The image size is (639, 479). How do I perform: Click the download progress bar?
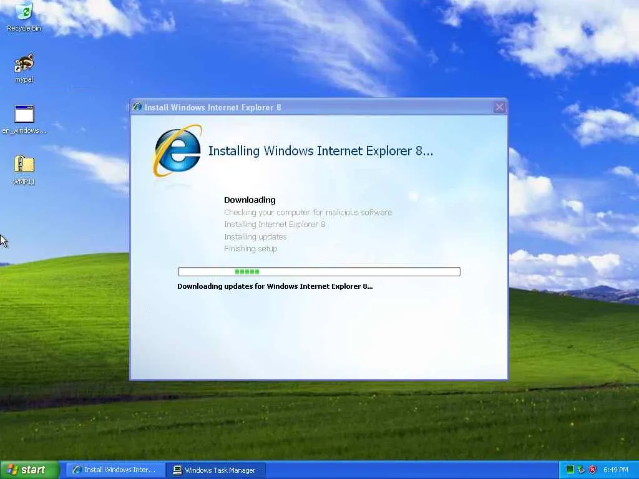coord(319,272)
